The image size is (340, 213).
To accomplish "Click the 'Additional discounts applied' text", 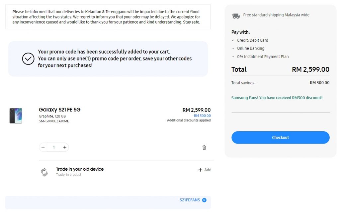I will pyautogui.click(x=189, y=120).
